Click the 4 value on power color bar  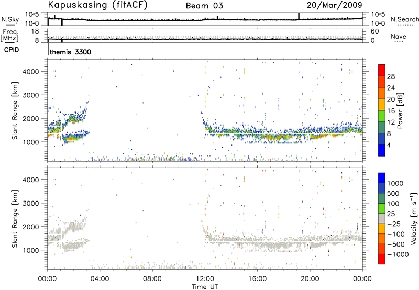pyautogui.click(x=389, y=145)
